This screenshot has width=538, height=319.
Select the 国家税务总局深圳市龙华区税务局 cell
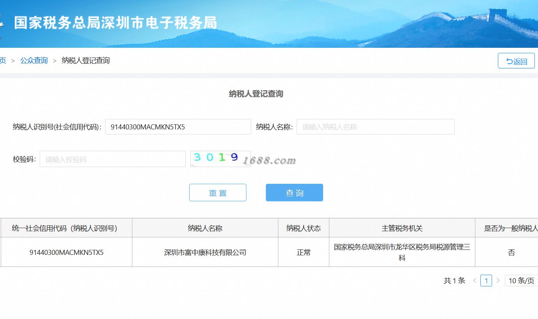point(402,252)
